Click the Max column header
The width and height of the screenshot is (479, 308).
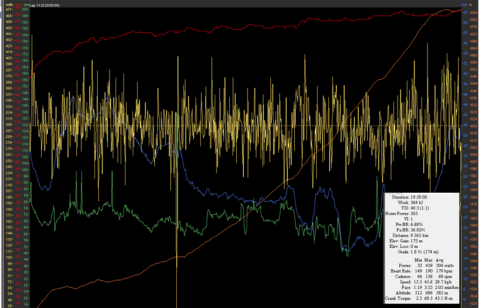[x=429, y=259]
